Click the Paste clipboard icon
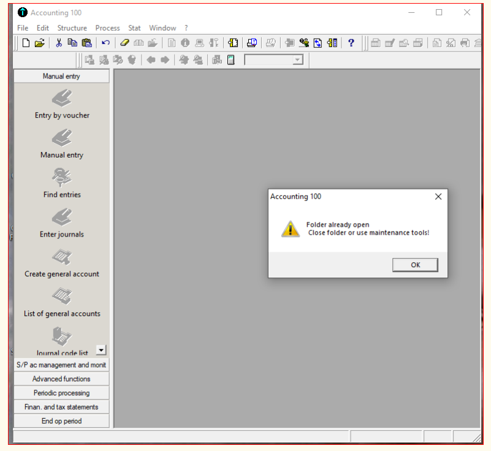491x451 pixels. pos(86,43)
